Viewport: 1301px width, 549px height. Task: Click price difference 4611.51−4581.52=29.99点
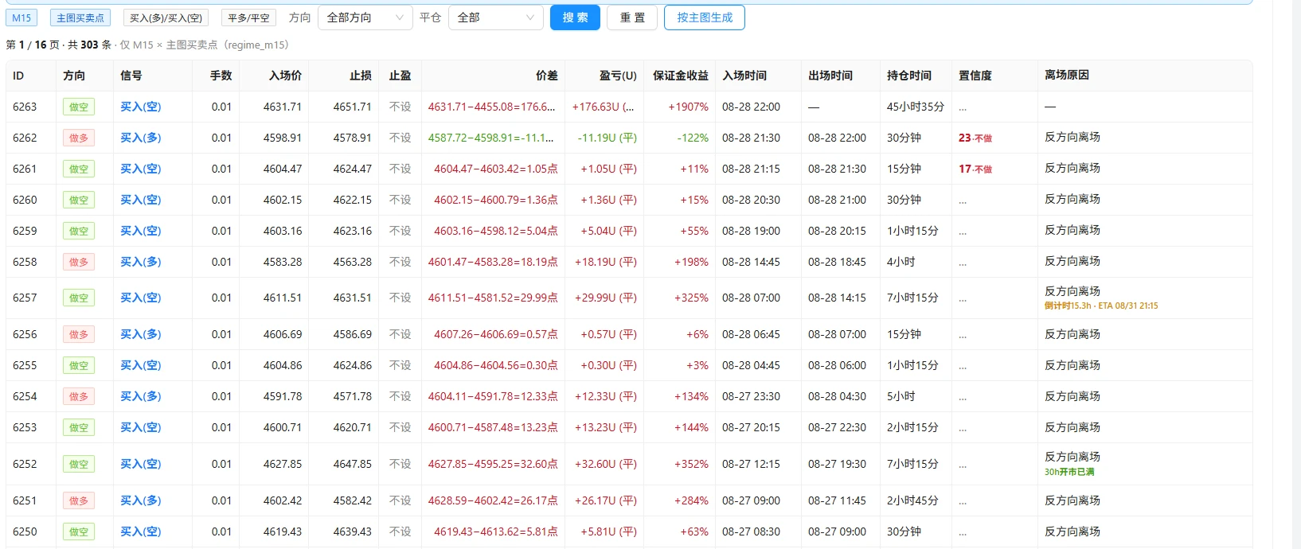[493, 298]
